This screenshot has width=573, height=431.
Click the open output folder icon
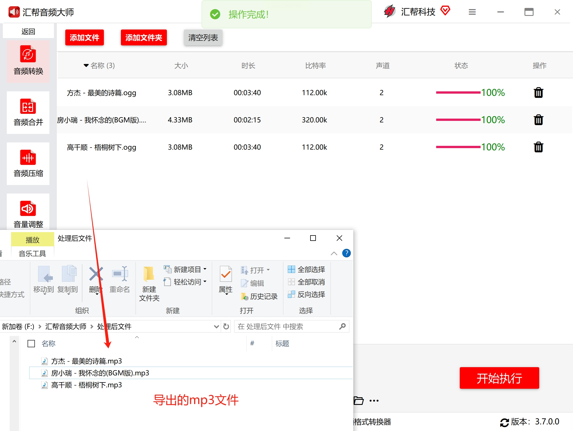359,401
